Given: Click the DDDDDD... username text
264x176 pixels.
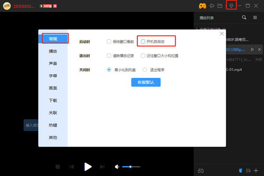Looking at the screenshot, I should (24, 6).
